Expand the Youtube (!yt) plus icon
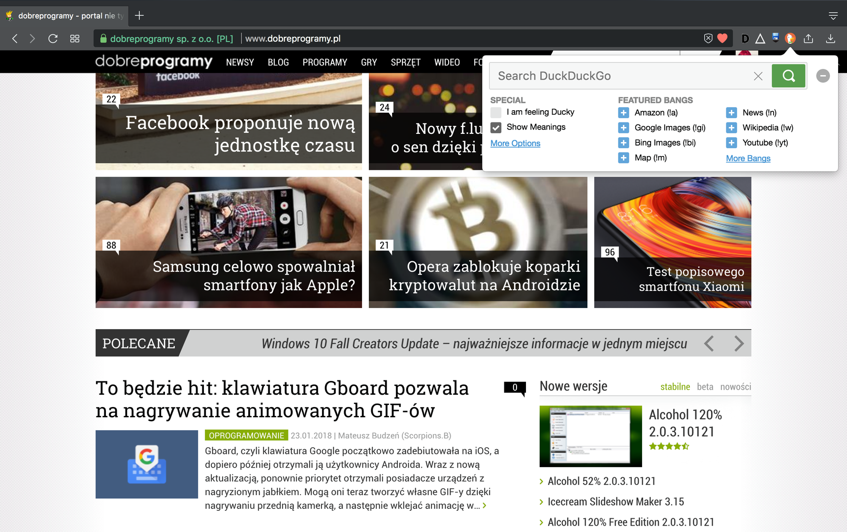The height and width of the screenshot is (532, 847). (731, 143)
